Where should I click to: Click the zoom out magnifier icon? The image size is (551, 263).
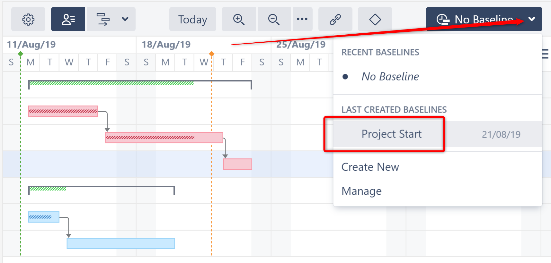click(x=274, y=20)
